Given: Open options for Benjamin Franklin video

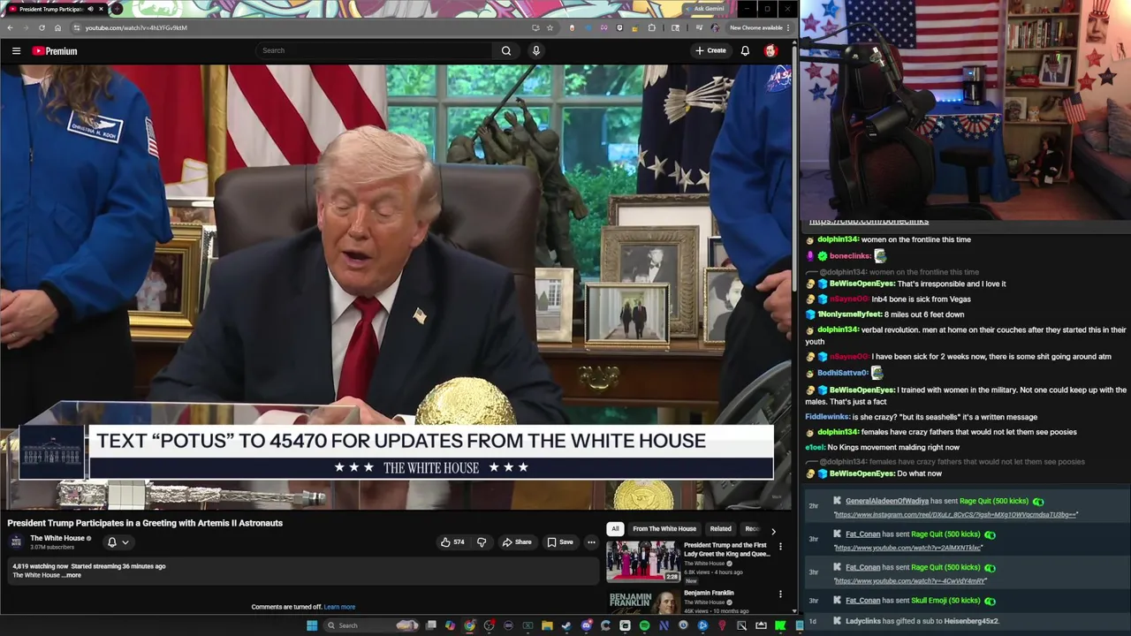Looking at the screenshot, I should click(780, 594).
